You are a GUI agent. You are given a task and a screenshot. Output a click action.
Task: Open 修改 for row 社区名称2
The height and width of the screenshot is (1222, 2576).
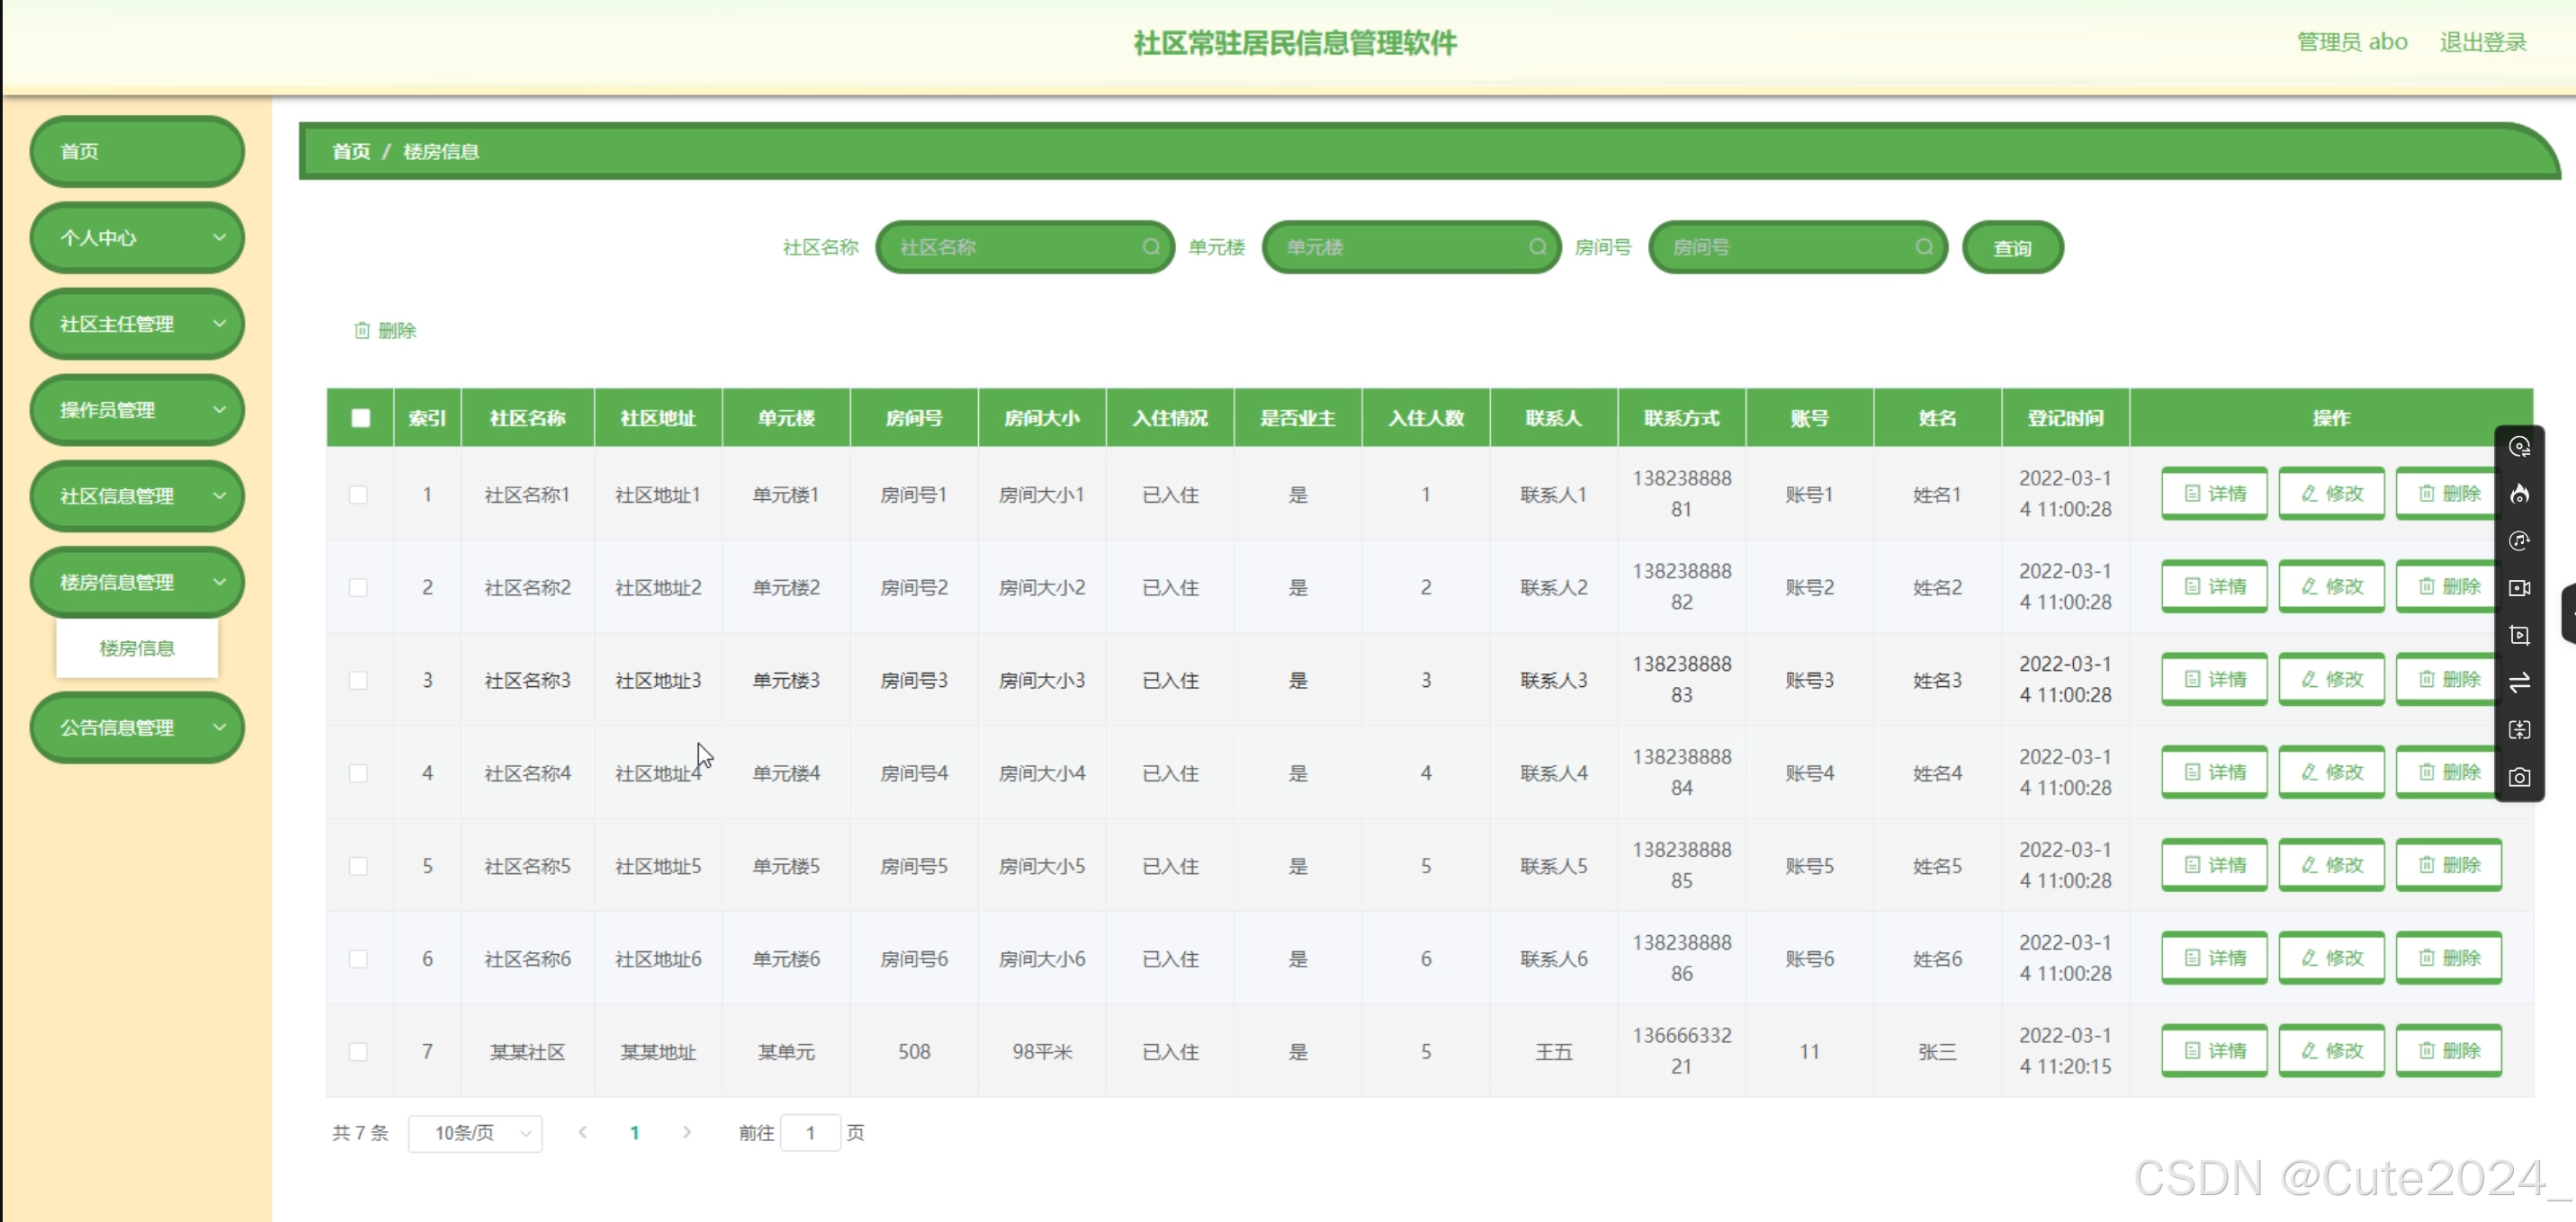2331,586
